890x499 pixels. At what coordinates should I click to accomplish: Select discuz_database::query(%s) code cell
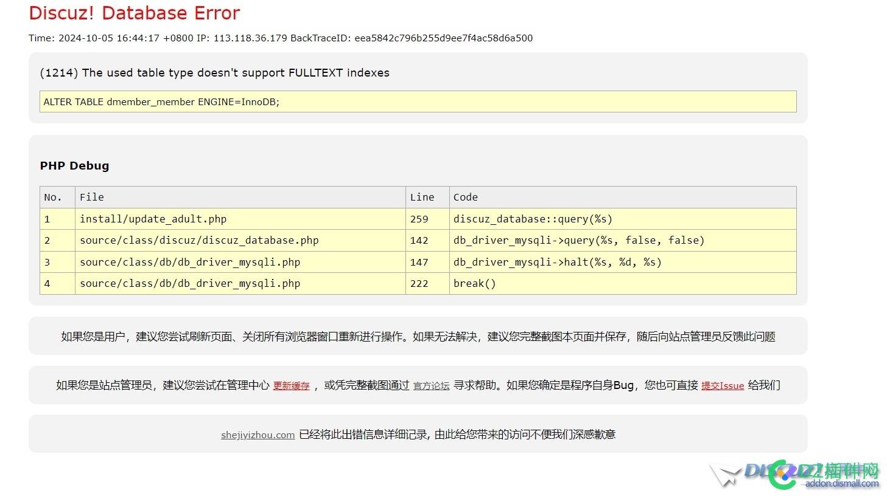pos(623,219)
